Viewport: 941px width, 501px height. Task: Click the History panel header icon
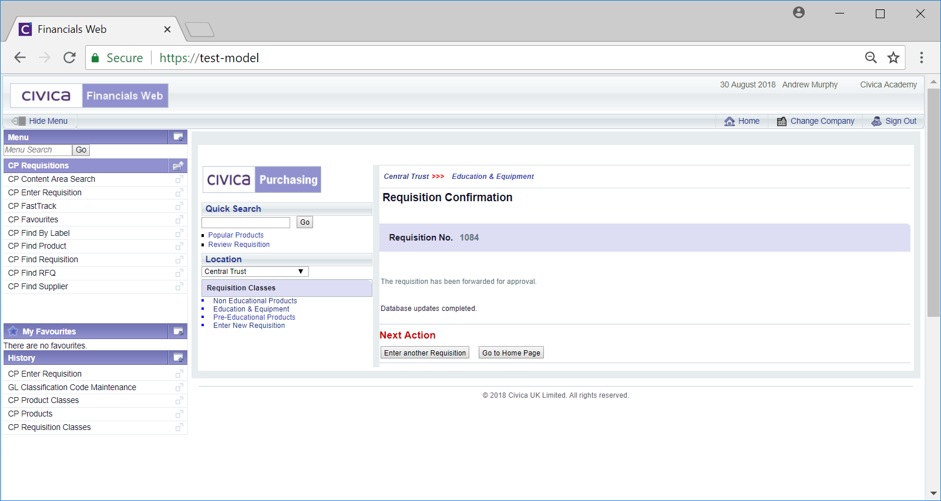click(178, 358)
